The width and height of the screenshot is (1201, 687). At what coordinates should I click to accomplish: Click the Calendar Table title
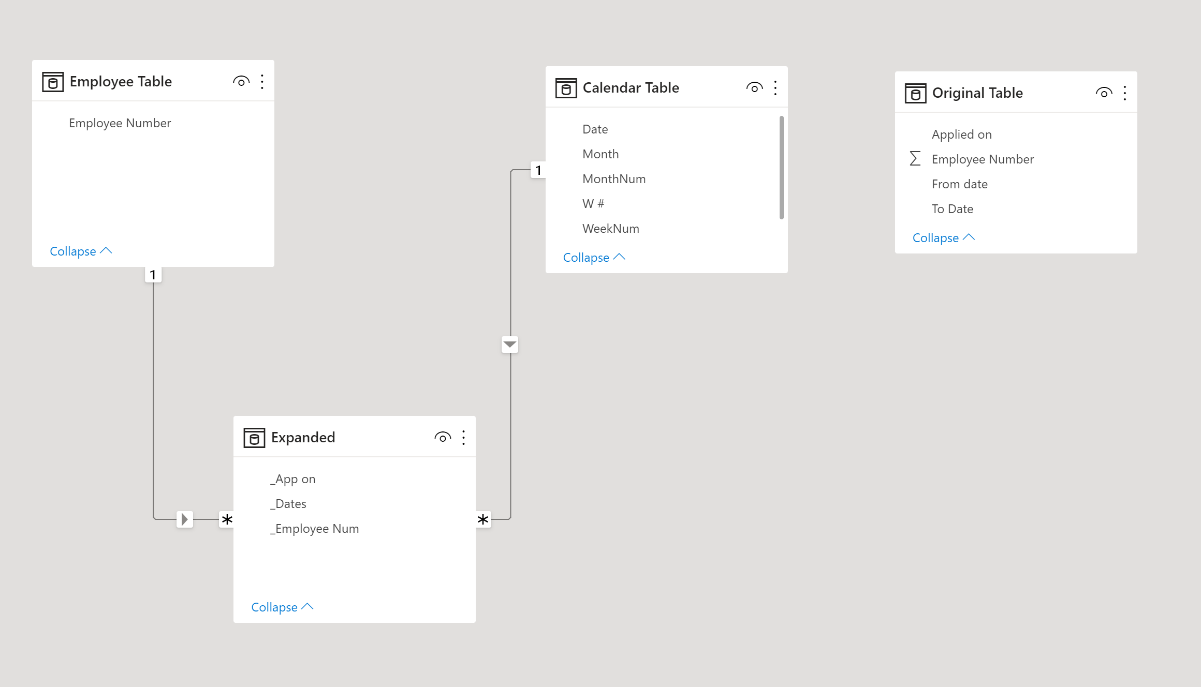click(x=631, y=88)
